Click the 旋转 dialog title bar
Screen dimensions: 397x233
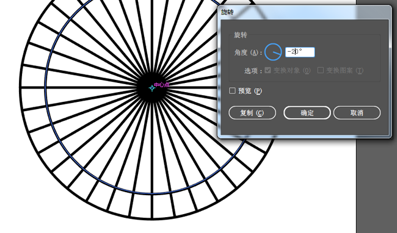click(305, 12)
